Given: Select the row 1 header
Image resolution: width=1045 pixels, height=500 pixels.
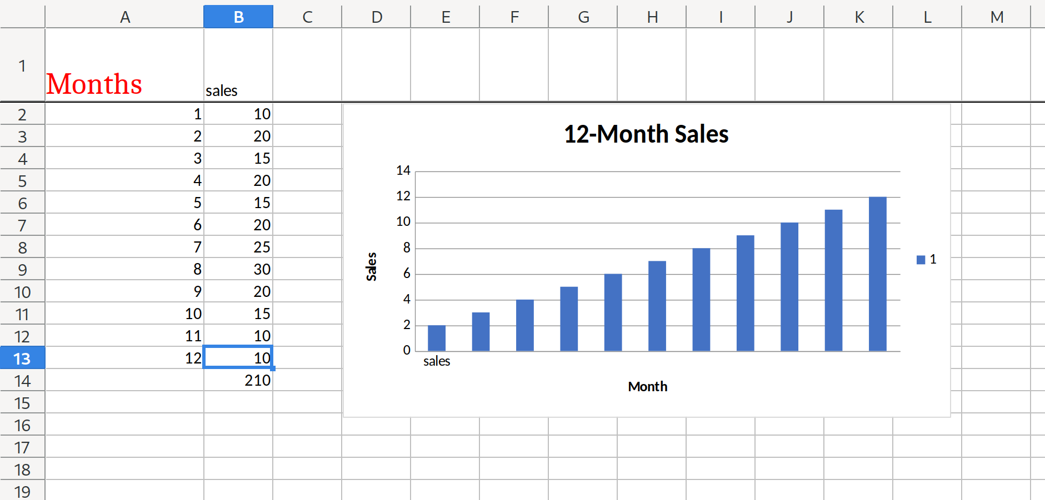Looking at the screenshot, I should (22, 65).
